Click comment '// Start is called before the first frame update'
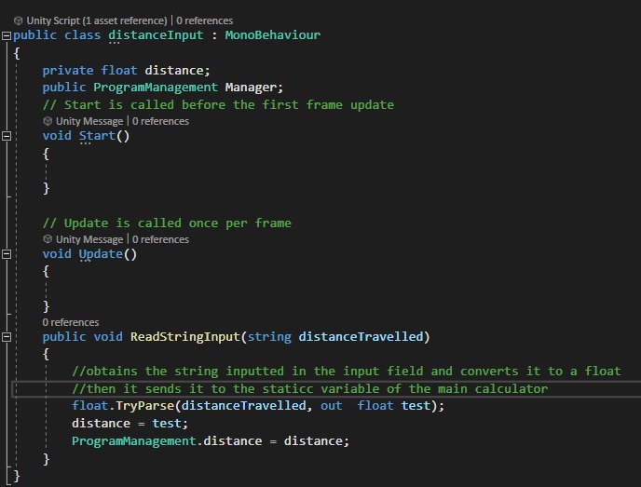 [x=218, y=105]
